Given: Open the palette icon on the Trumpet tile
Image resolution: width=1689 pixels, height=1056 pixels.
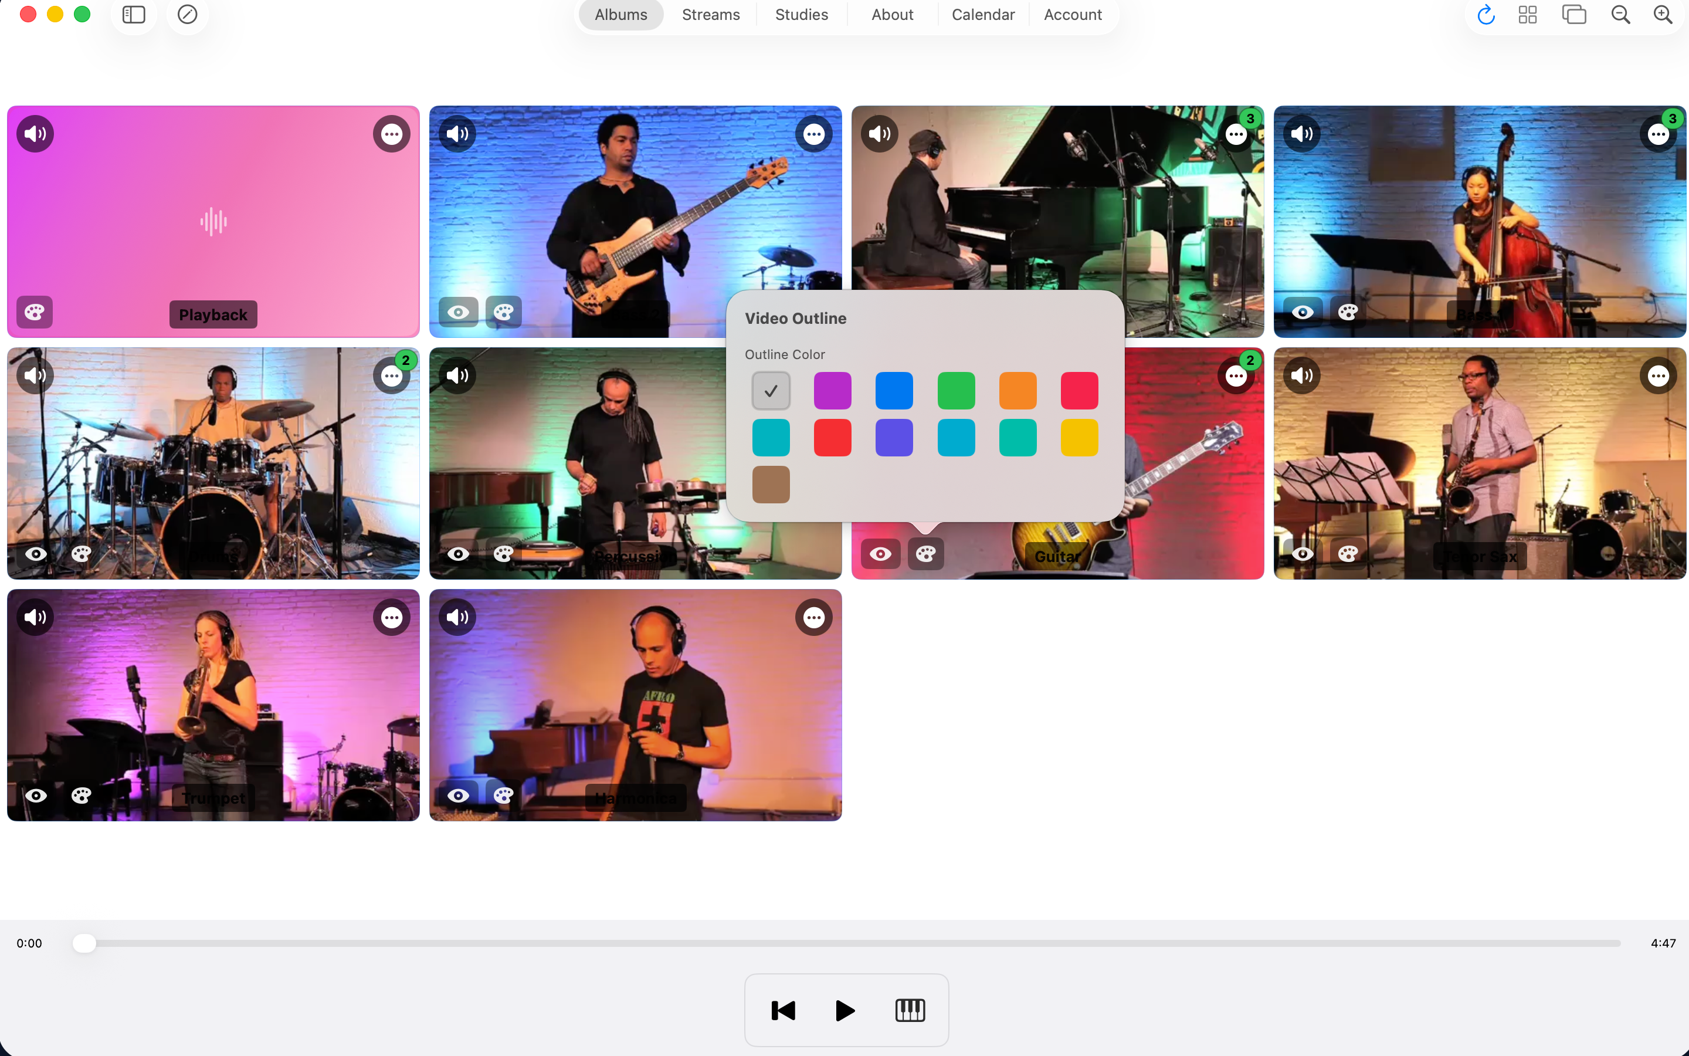Looking at the screenshot, I should [x=82, y=796].
